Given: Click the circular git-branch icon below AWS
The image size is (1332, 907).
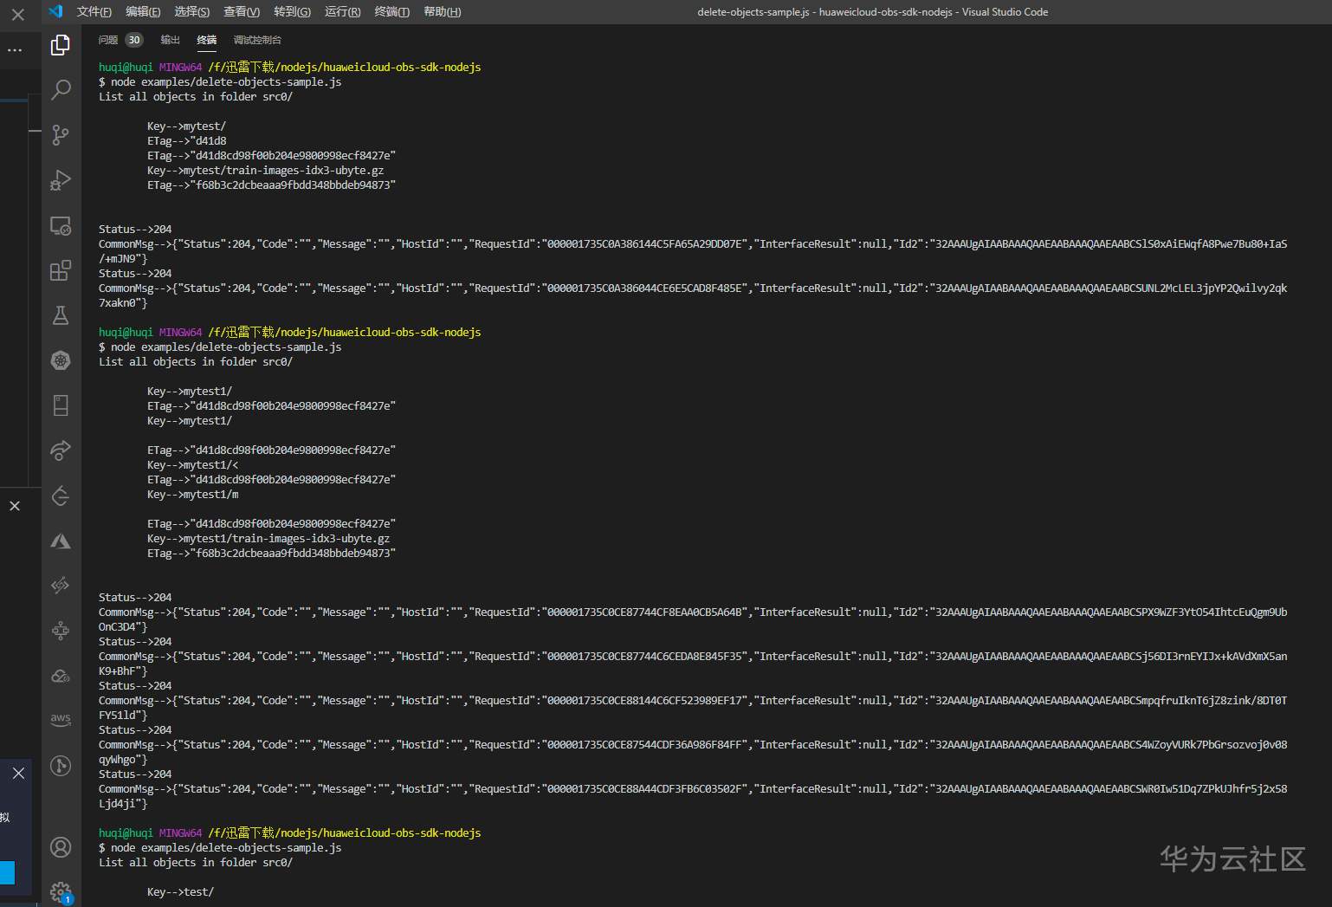Looking at the screenshot, I should click(61, 766).
